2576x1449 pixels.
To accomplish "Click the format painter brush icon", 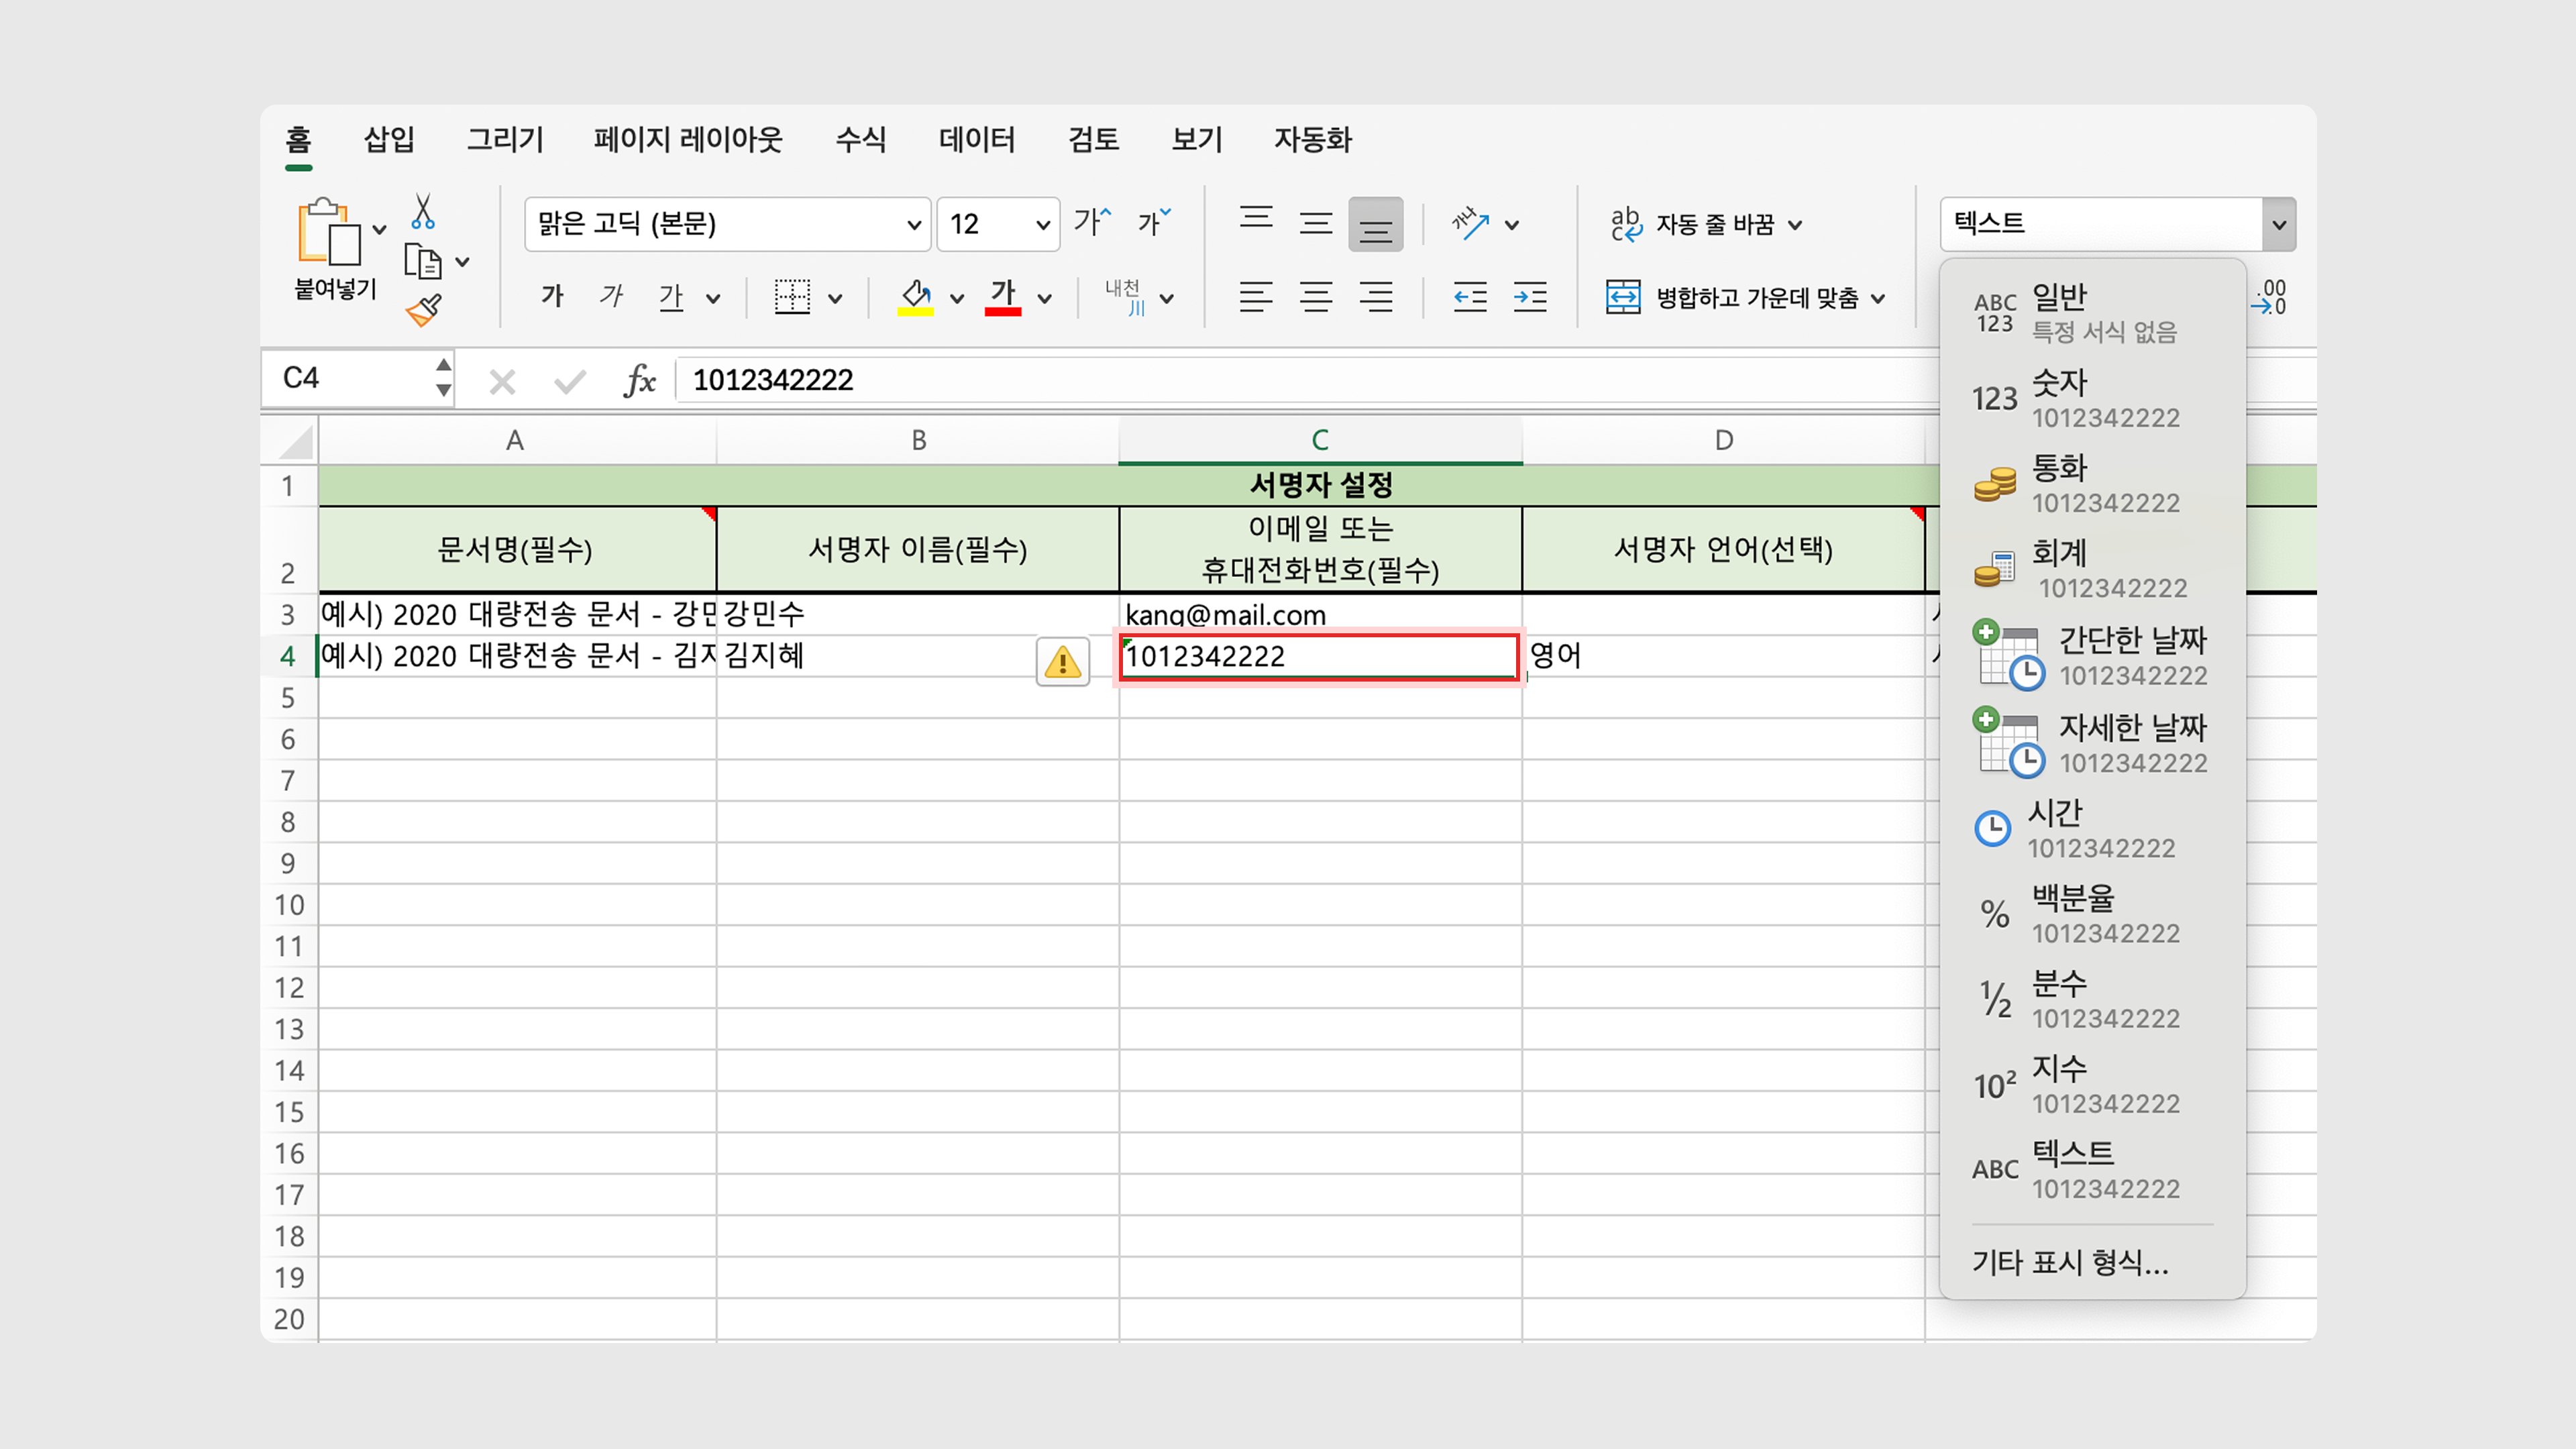I will [424, 310].
